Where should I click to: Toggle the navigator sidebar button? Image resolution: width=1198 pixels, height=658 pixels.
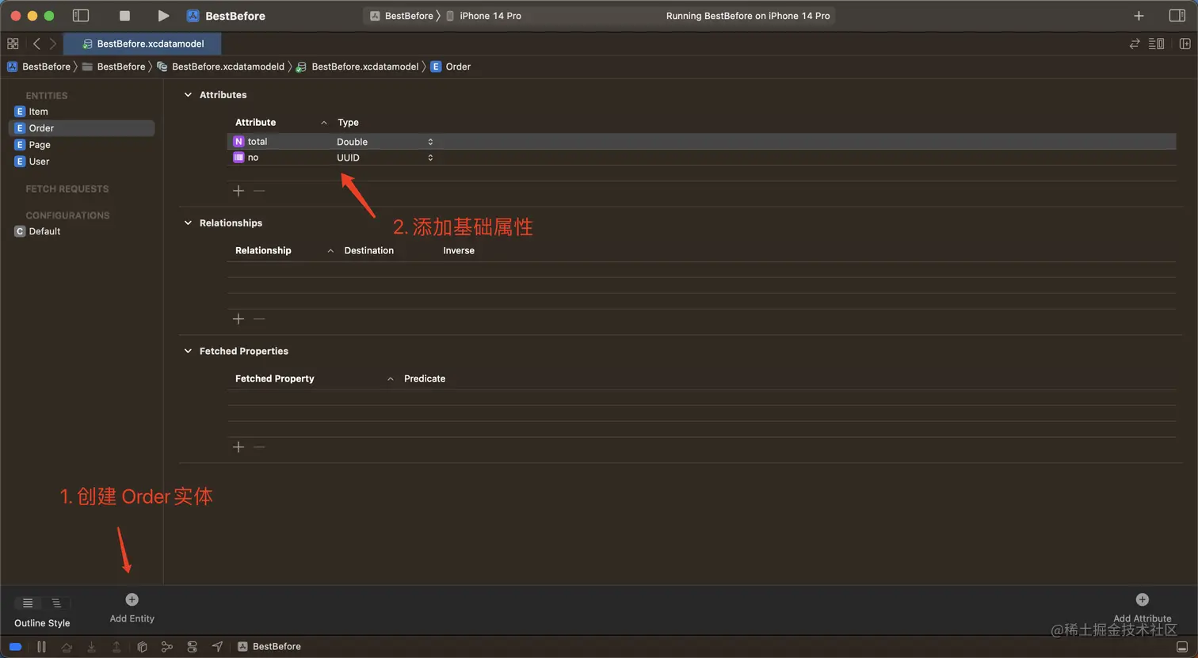[x=80, y=16]
